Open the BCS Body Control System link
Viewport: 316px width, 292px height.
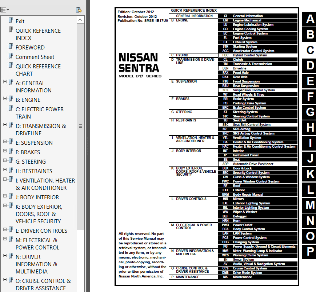(x=258, y=229)
